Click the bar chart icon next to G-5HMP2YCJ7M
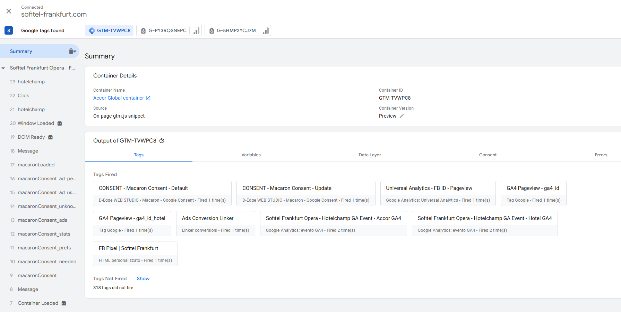Image resolution: width=621 pixels, height=312 pixels. [266, 30]
